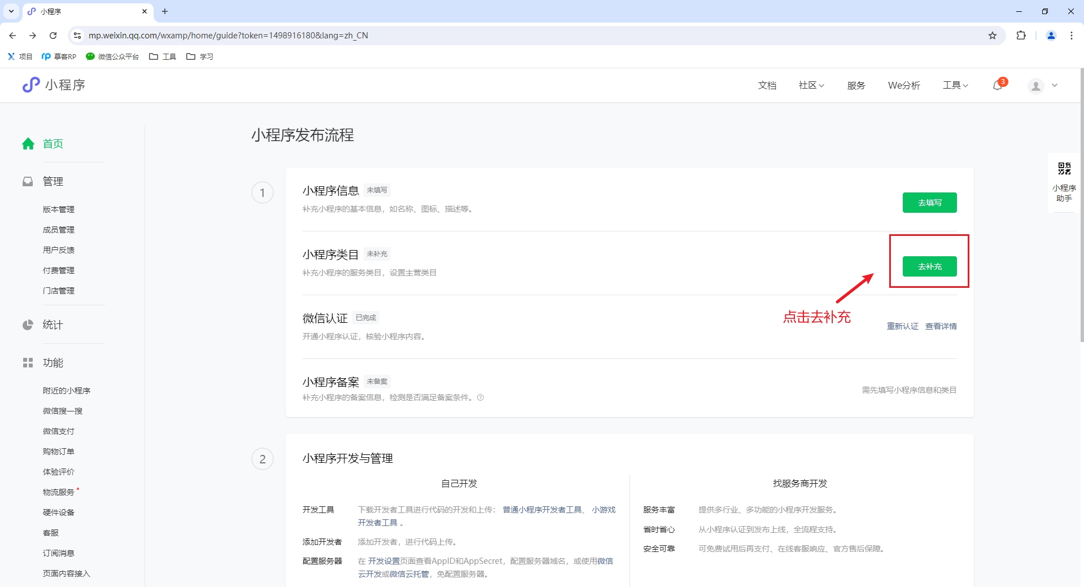Click the 查看详情 link
Screen dimensions: 1084x587
click(941, 326)
